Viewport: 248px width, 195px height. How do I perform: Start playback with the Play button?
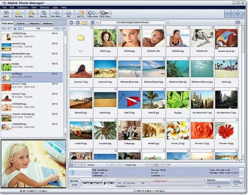point(105,183)
